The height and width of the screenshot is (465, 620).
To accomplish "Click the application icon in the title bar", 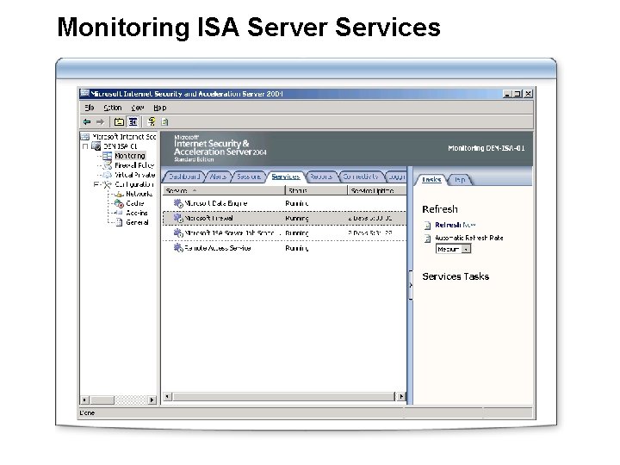I will click(x=84, y=93).
